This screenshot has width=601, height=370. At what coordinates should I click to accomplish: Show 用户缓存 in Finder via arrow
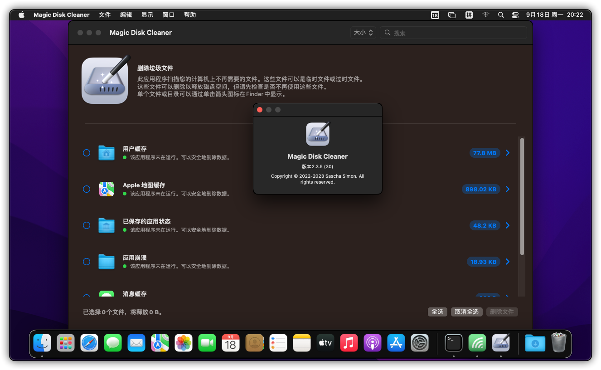point(508,153)
